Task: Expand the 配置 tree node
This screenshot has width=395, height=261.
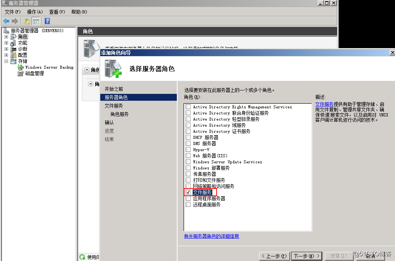Action: (x=6, y=55)
